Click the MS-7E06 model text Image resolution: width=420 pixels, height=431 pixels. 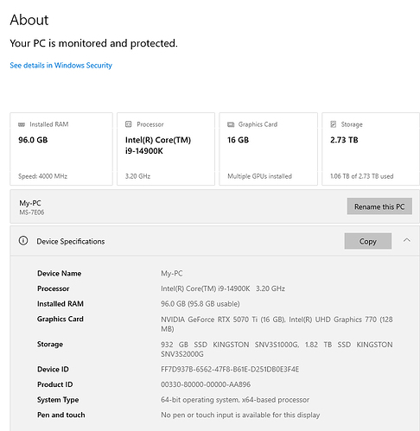32,212
